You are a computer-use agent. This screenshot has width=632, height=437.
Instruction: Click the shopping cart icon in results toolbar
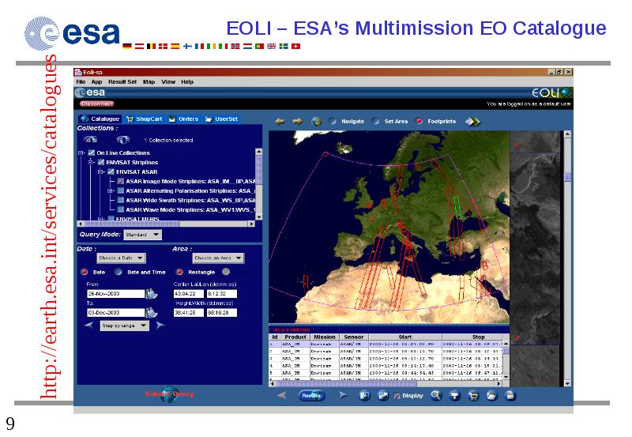tap(473, 396)
